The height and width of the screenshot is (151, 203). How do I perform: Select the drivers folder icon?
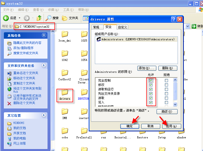(65, 92)
